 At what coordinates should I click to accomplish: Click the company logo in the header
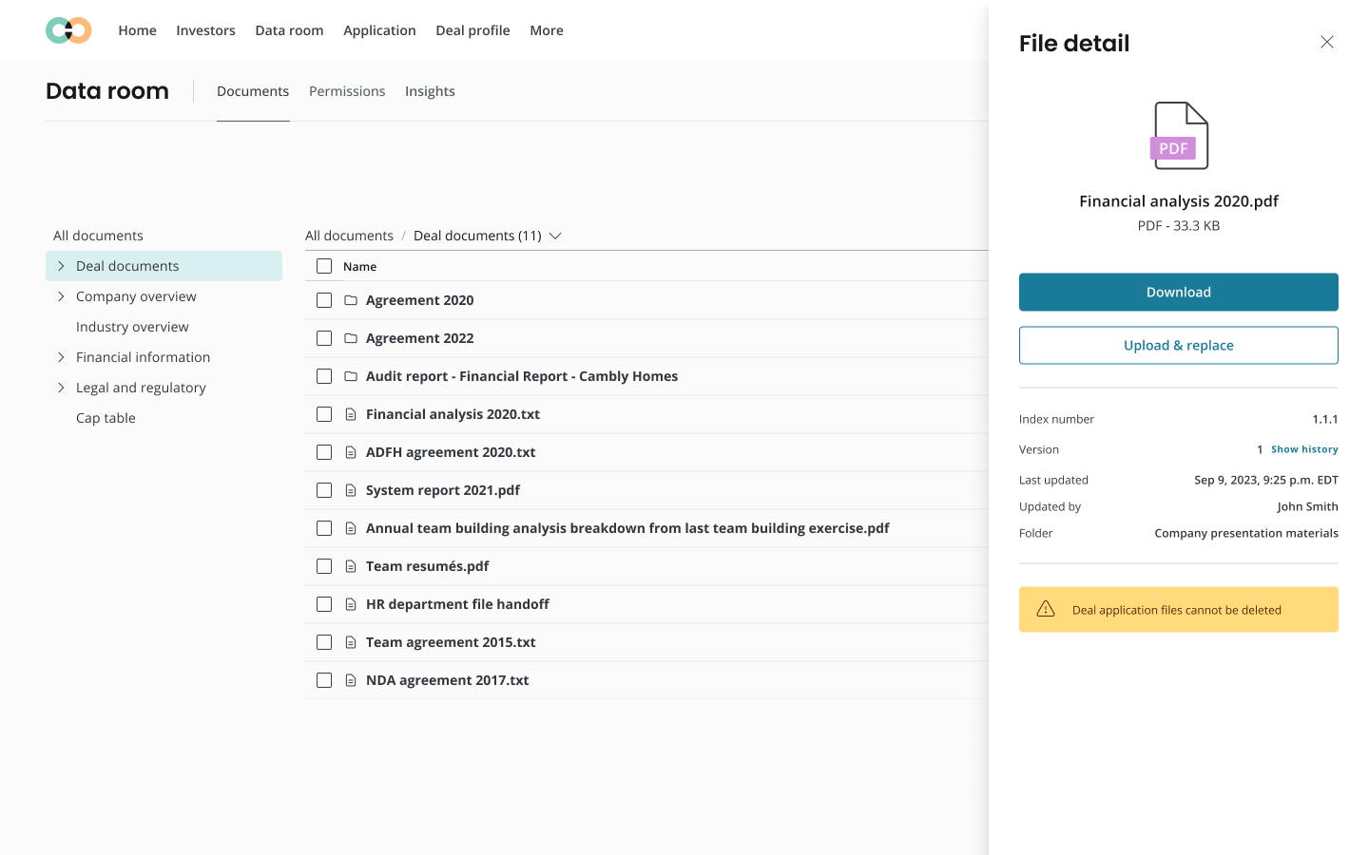click(68, 30)
